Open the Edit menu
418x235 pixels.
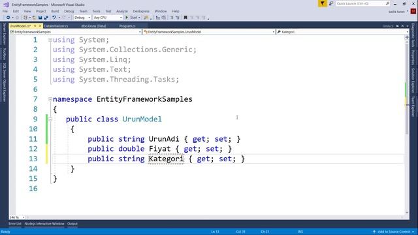tap(16, 11)
